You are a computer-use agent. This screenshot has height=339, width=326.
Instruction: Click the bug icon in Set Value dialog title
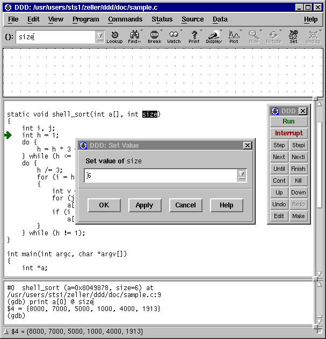pos(83,145)
